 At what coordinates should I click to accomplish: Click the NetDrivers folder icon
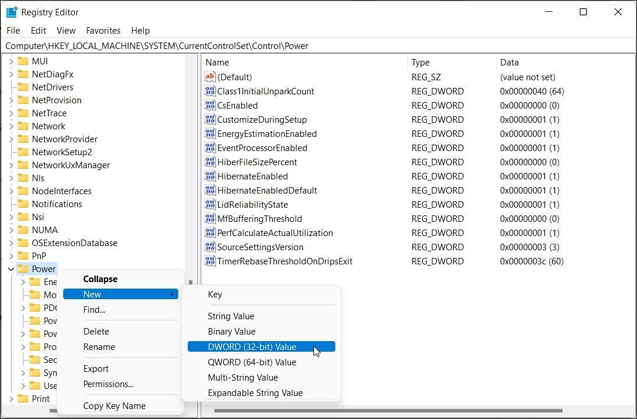[x=23, y=87]
